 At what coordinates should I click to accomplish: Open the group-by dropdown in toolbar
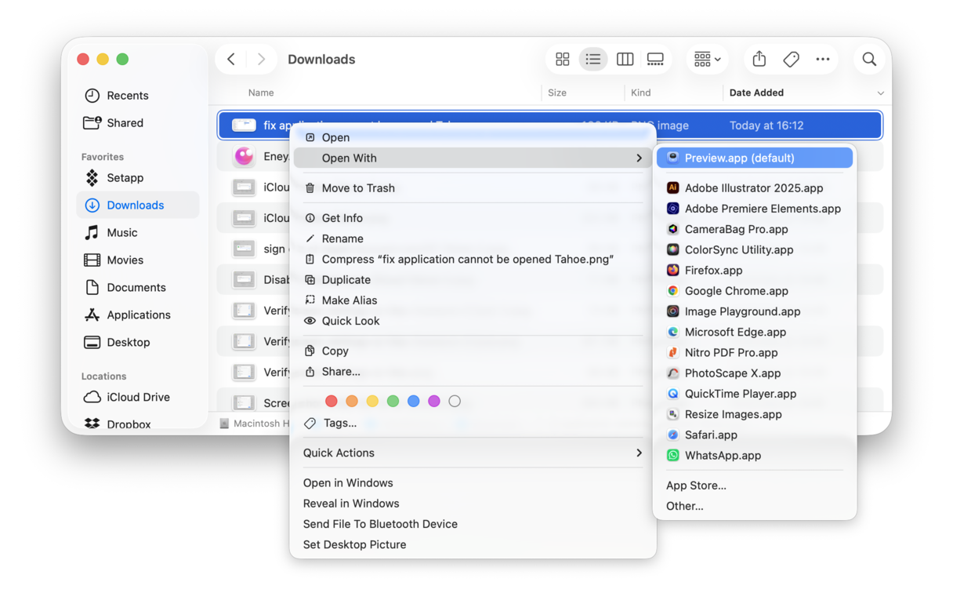tap(707, 59)
